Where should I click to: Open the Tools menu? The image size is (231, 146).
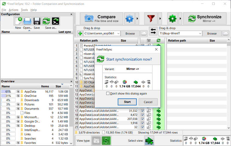pos(24,10)
